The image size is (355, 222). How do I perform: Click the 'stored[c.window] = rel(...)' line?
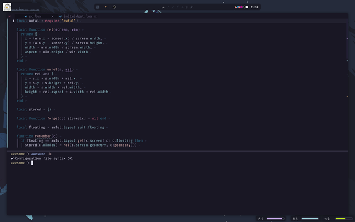click(x=81, y=145)
